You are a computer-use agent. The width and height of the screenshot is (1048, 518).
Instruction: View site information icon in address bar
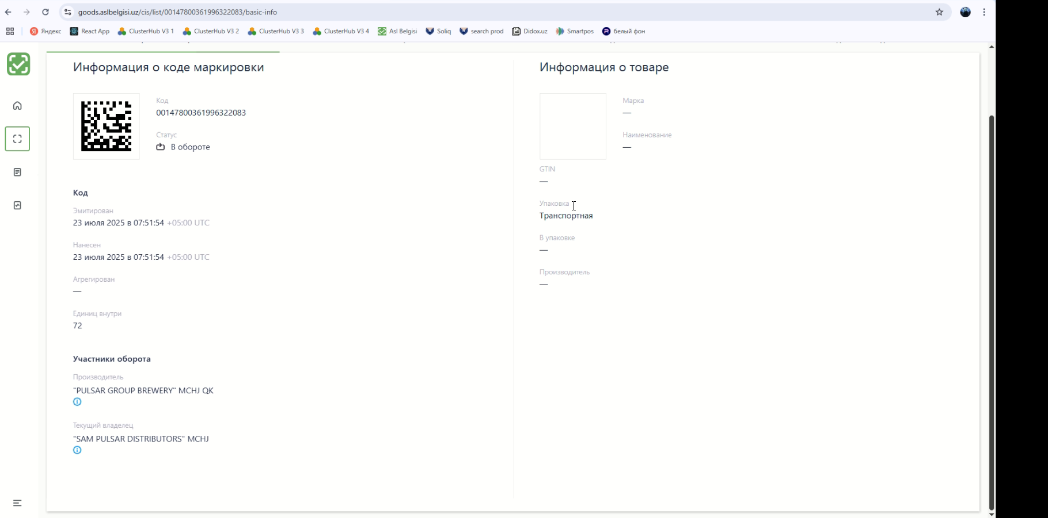(68, 12)
